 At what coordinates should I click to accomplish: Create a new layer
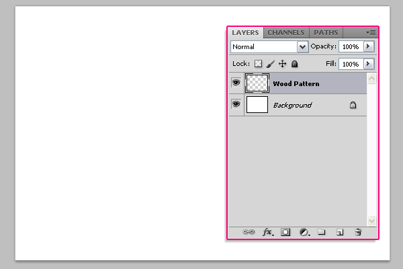[x=340, y=232]
